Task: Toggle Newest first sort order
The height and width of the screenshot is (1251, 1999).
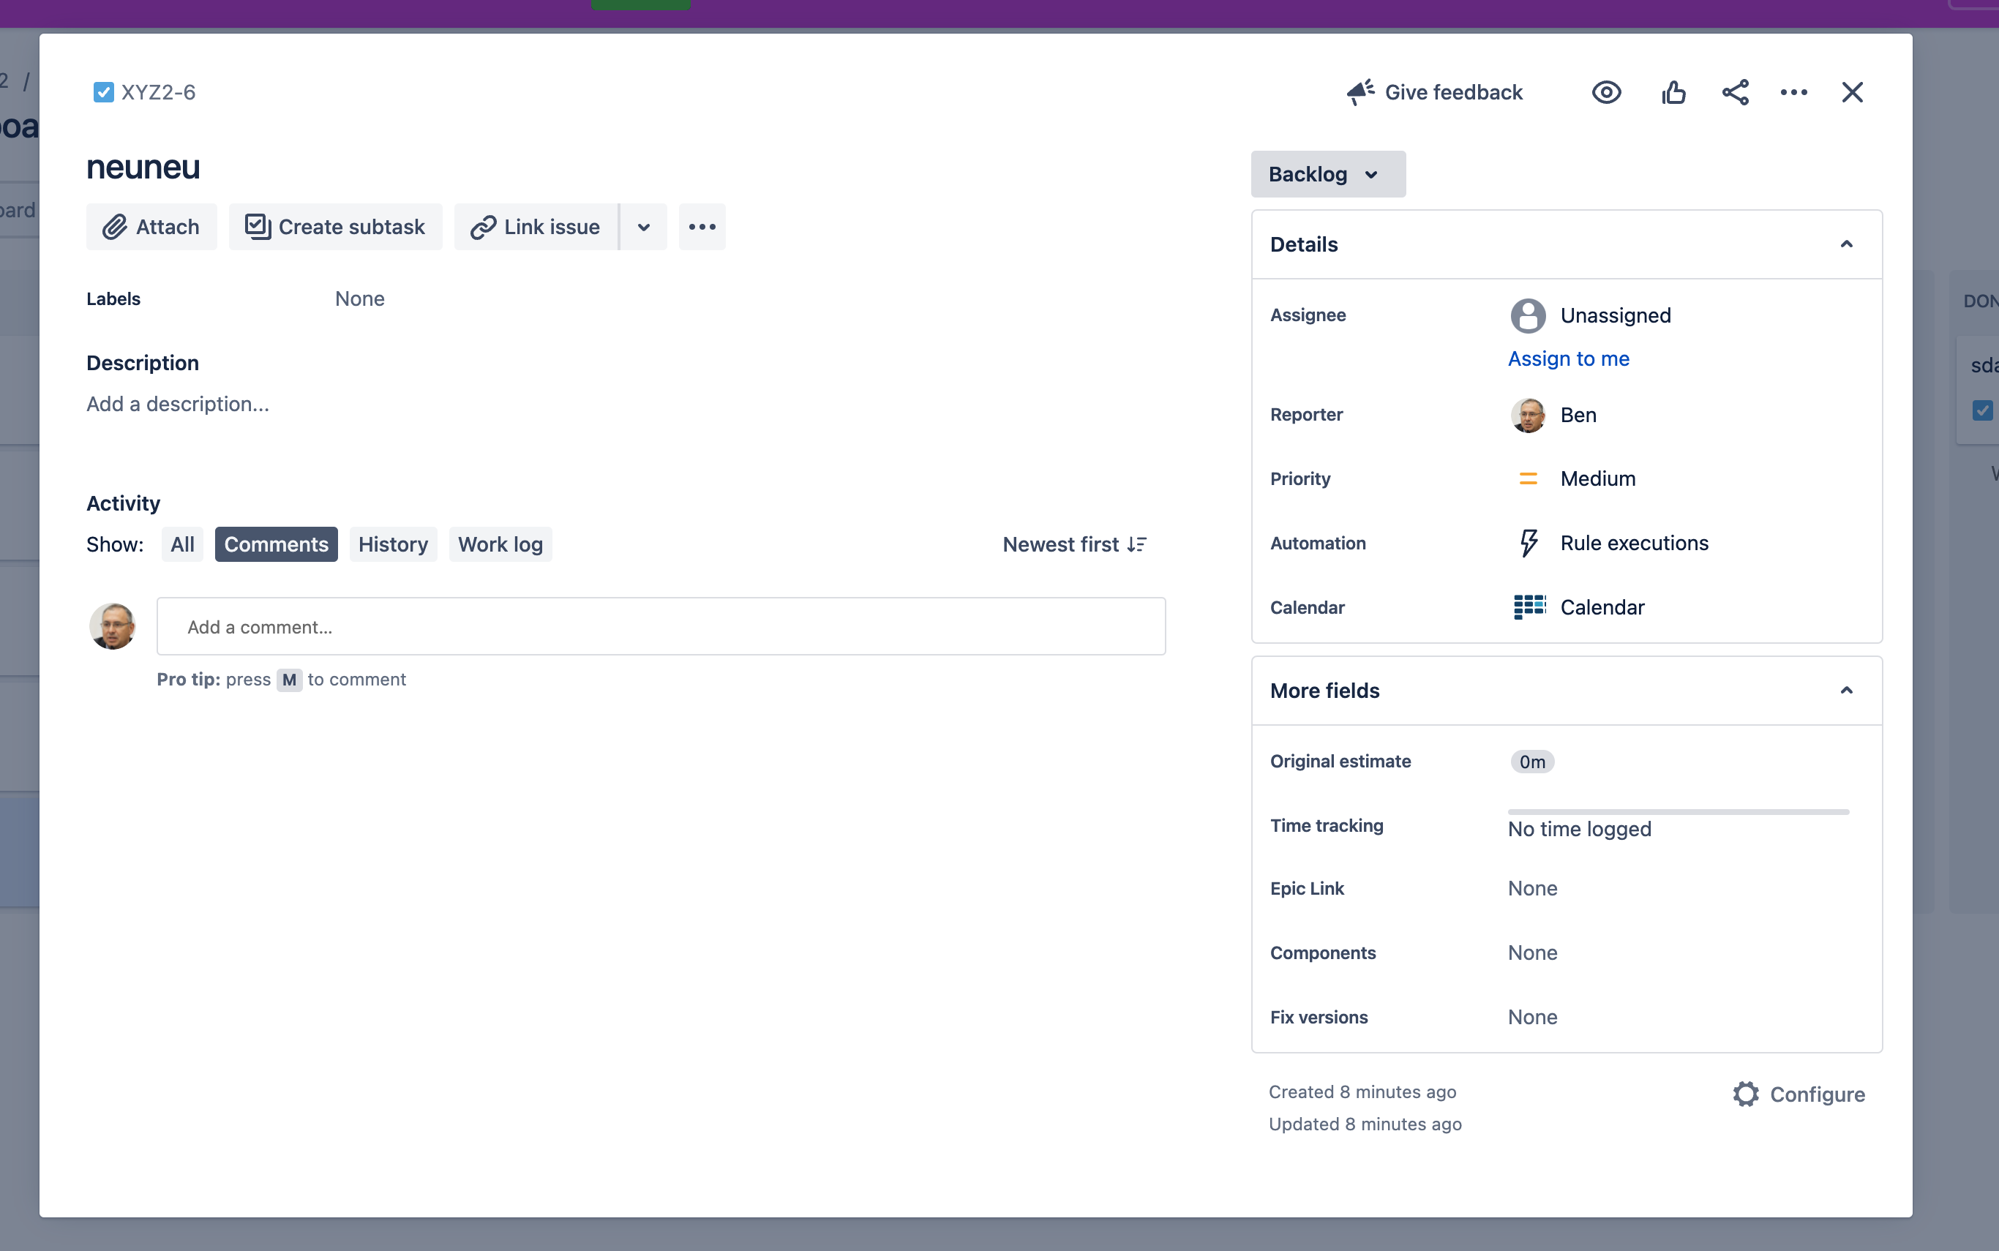Action: (x=1074, y=544)
